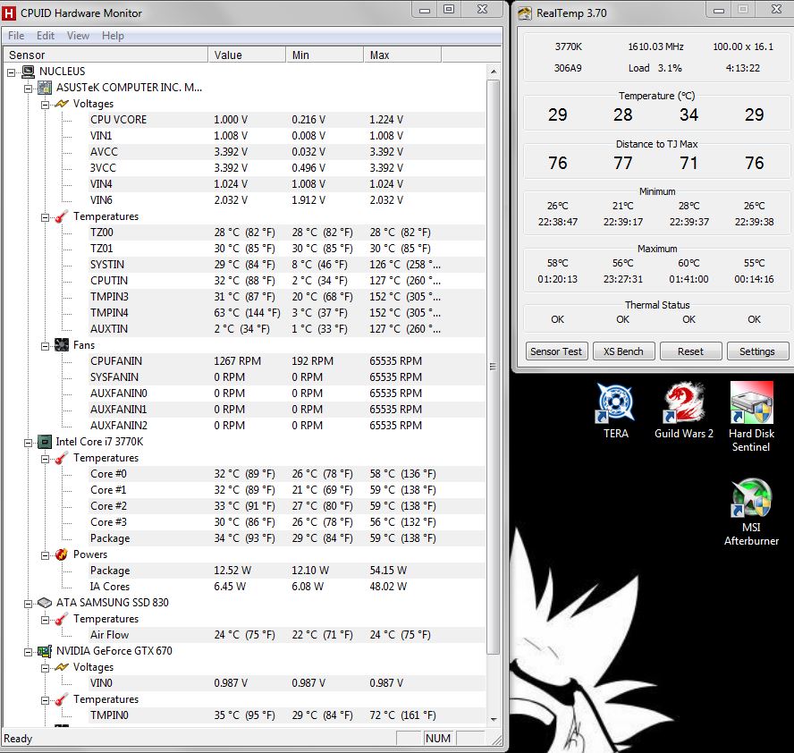This screenshot has width=794, height=753.
Task: Click the 1610.03 MHz reading in RealTemp
Action: tap(655, 47)
